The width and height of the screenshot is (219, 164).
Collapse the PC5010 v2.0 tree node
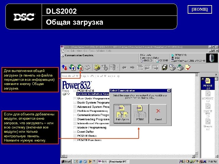coord(75,91)
